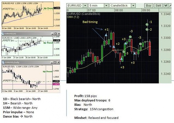The image size is (174, 123).
Task: Click the EURUSD,Daily window title text
Action: (12, 62)
